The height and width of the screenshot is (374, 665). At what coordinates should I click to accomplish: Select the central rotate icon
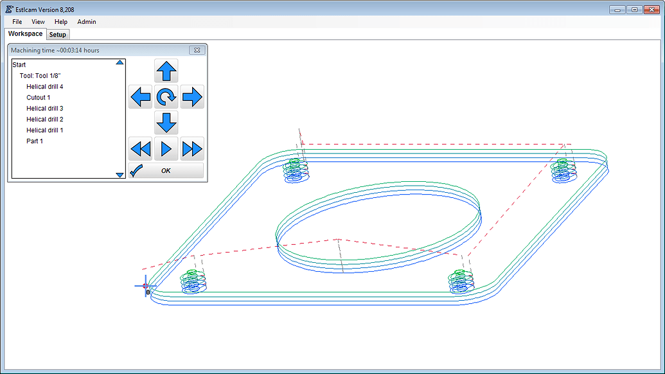coord(166,96)
